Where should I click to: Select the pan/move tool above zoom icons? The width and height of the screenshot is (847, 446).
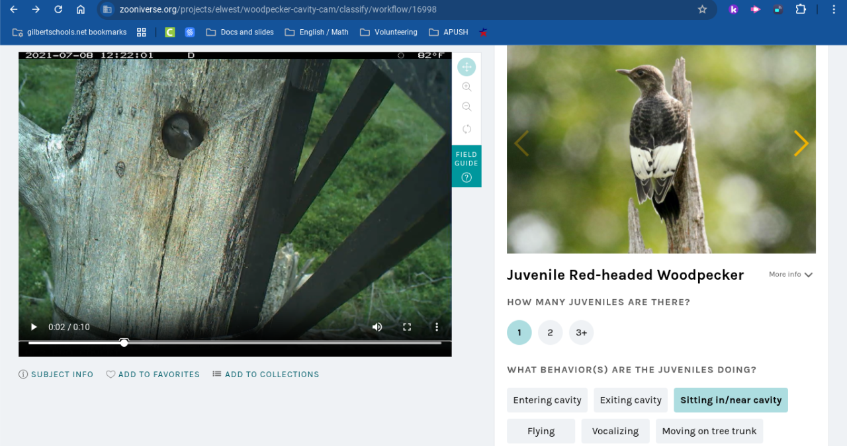467,67
